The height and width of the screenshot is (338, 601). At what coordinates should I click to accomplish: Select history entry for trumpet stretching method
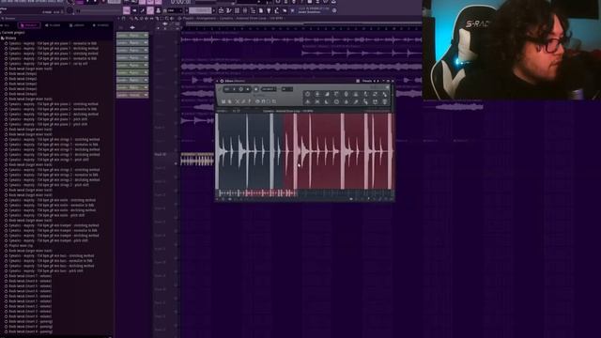[x=52, y=225]
